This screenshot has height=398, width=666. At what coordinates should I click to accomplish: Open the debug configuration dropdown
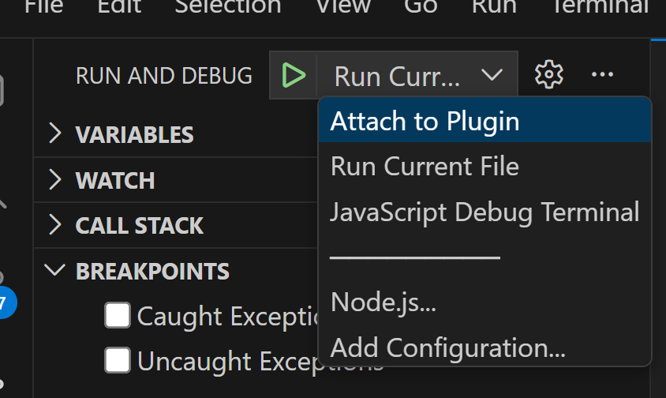click(418, 76)
